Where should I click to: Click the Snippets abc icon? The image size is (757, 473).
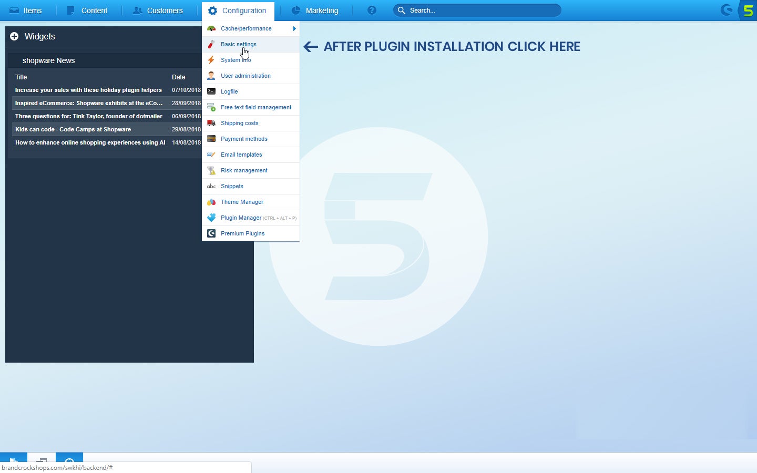tap(211, 186)
